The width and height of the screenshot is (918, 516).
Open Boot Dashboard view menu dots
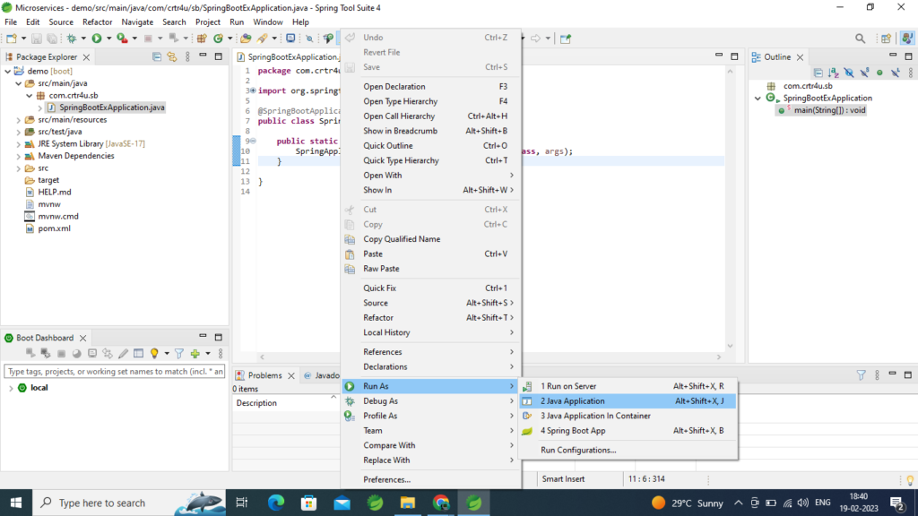(221, 353)
